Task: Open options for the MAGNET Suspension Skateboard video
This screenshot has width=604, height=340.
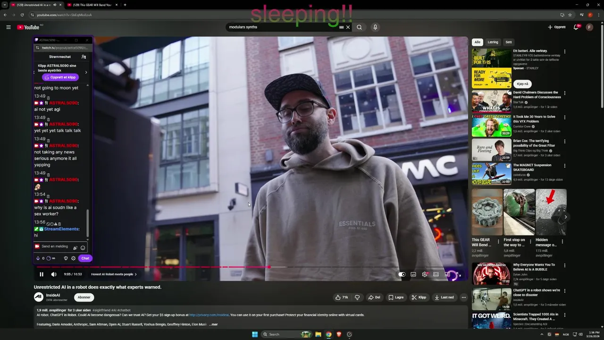Action: coord(564,166)
